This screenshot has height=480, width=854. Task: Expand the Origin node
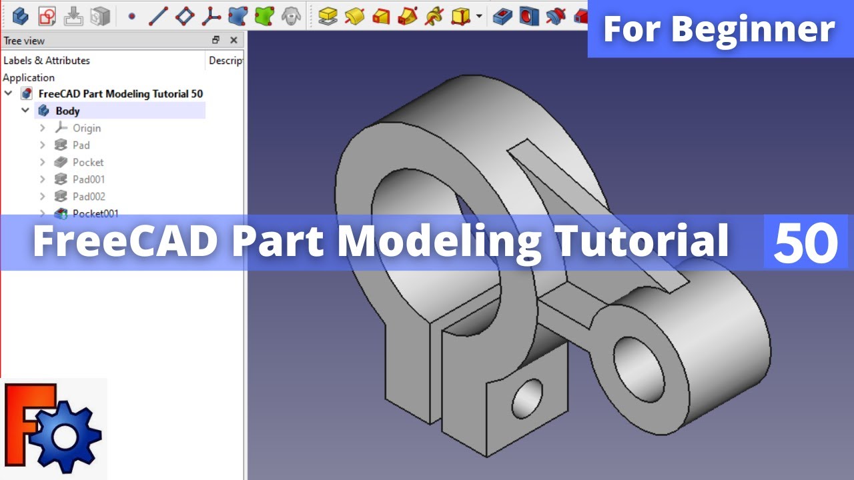click(43, 128)
